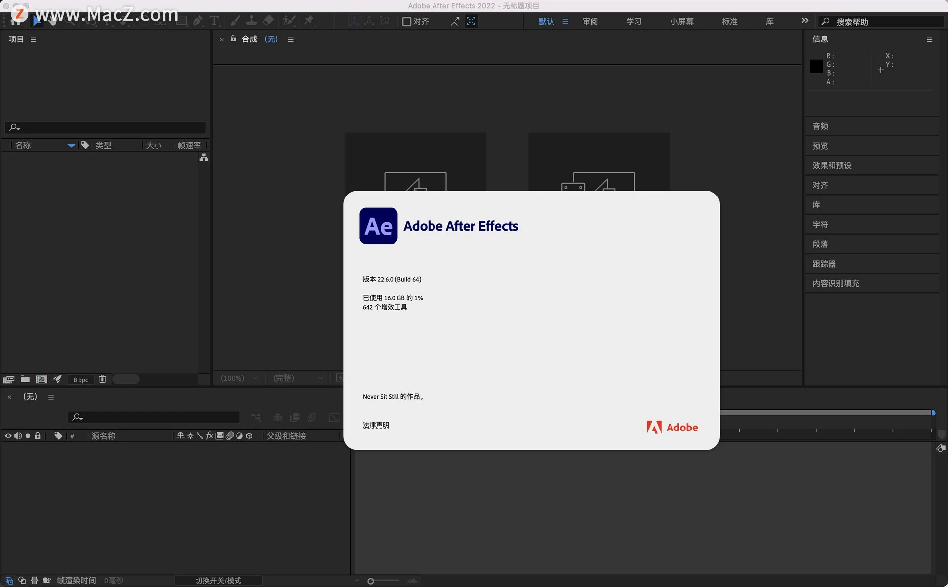Screen dimensions: 948x587
Task: Click inside the timeline search field
Action: point(153,417)
